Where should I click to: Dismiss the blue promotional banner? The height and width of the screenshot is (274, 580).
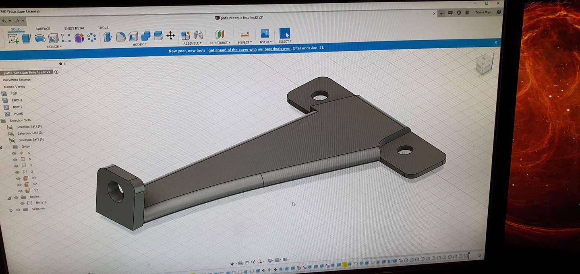(x=495, y=42)
